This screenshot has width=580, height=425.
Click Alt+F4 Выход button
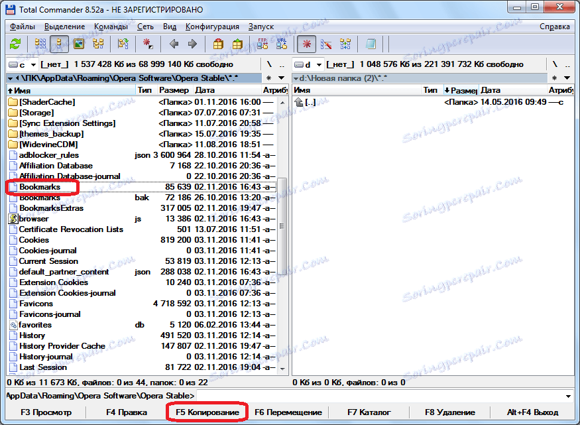point(532,412)
